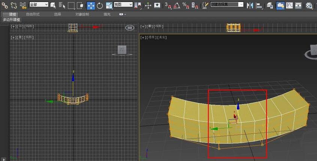Open the 全部 selection filter dropdown
This screenshot has height=161, width=317.
[39, 5]
